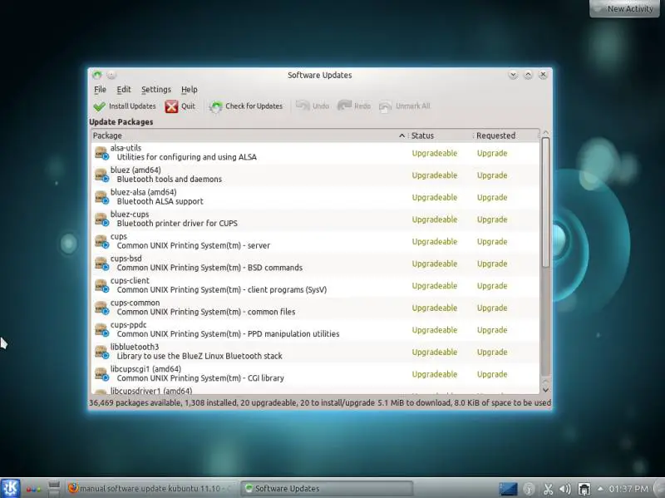Click the Unmark All label
Image resolution: width=665 pixels, height=498 pixels.
pos(412,106)
